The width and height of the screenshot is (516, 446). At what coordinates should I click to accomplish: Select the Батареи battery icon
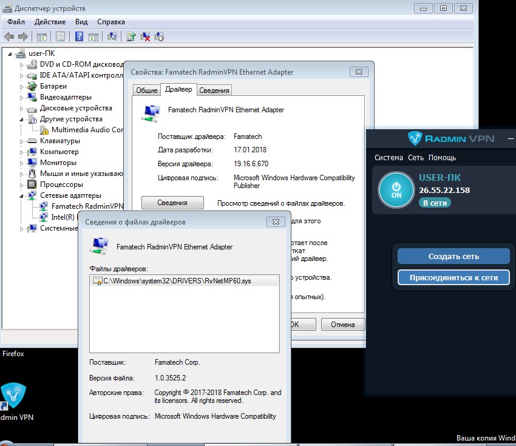pos(32,86)
